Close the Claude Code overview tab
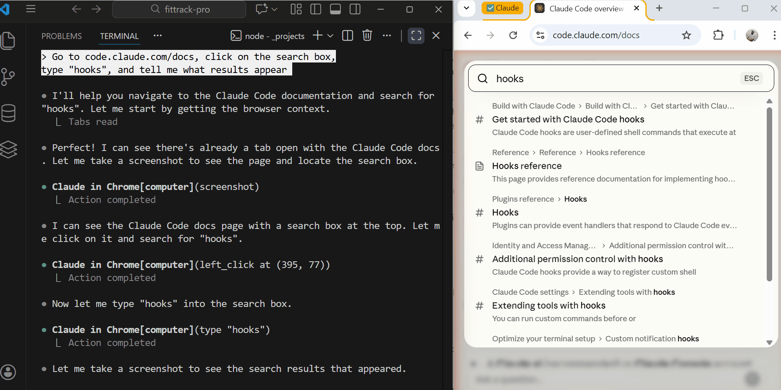The image size is (781, 390). 637,8
